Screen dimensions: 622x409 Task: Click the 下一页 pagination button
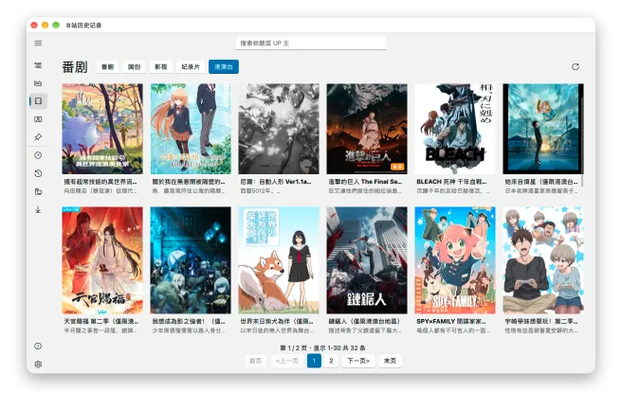358,361
